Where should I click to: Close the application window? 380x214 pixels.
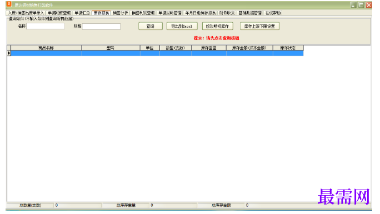click(x=369, y=5)
